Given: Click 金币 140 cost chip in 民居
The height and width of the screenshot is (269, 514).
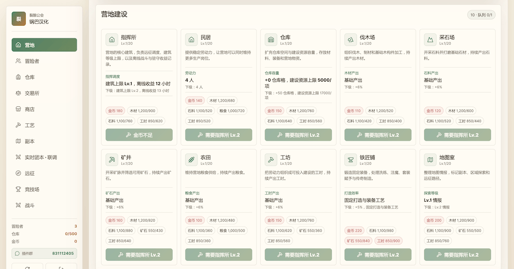Looking at the screenshot, I should point(195,101).
